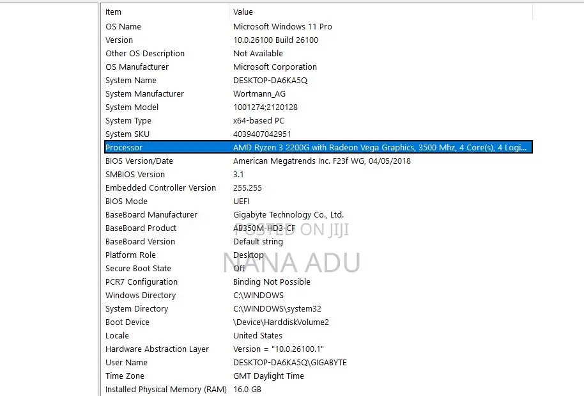Select the BaseBoard Product row
Image resolution: width=584 pixels, height=396 pixels.
318,228
